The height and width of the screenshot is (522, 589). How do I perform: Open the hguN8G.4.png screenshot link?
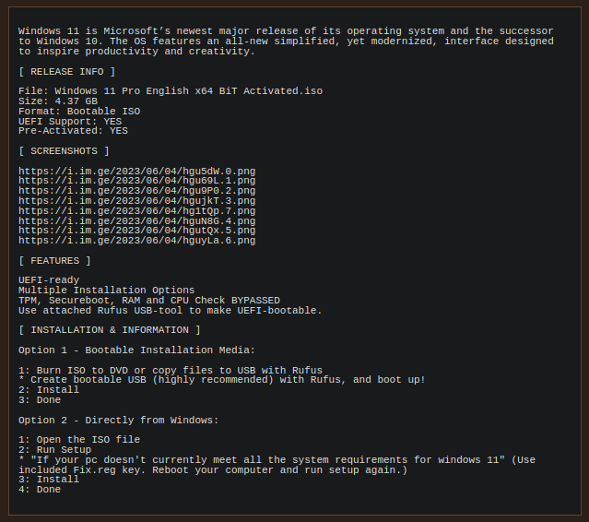coord(136,221)
